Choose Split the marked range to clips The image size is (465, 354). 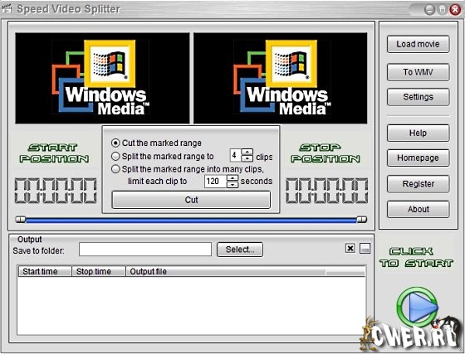(x=115, y=156)
